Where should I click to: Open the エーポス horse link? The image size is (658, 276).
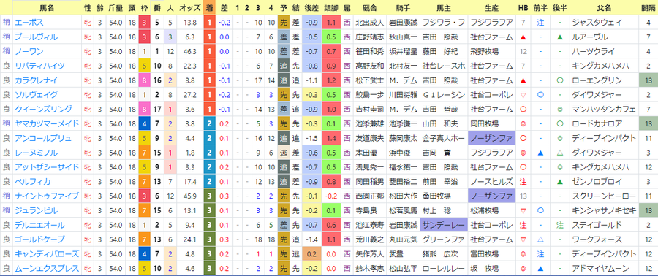click(29, 23)
